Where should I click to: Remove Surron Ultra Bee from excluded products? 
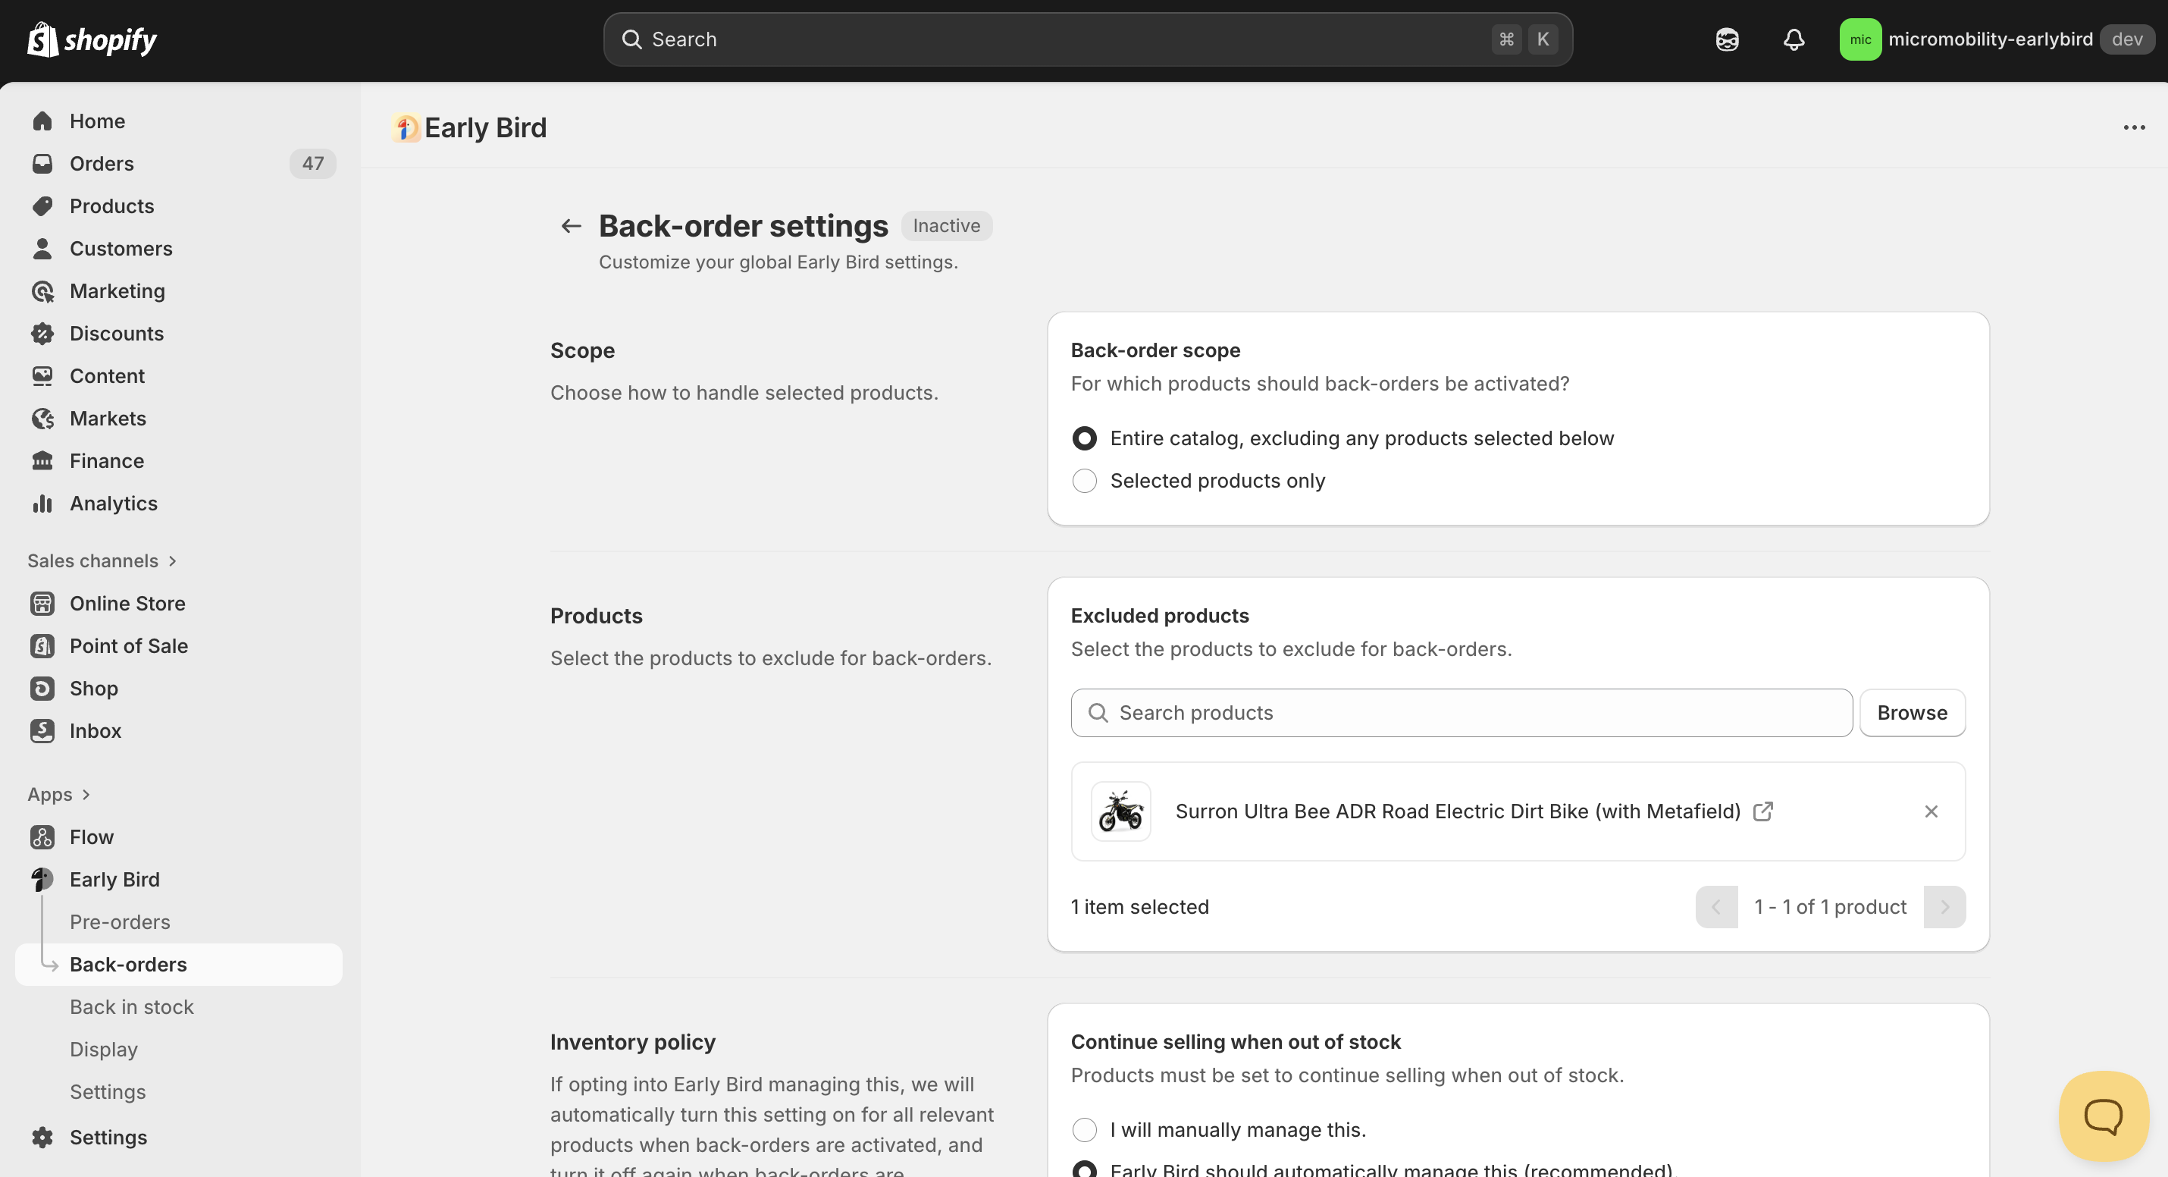tap(1931, 811)
